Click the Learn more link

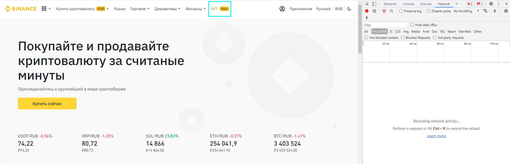436,136
